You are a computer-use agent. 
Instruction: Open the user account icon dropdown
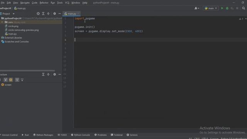tap(197, 8)
